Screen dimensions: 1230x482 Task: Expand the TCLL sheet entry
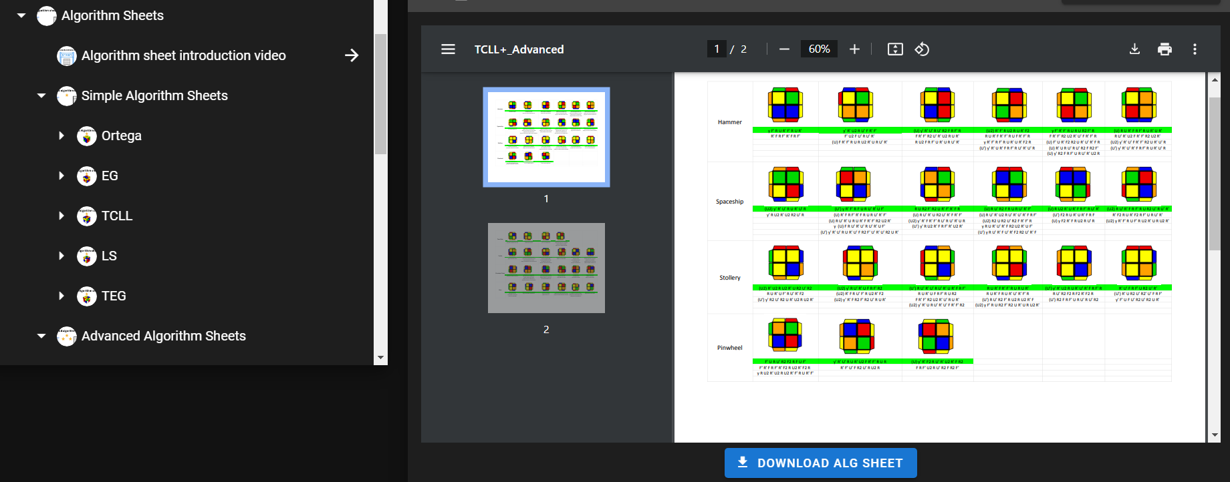(61, 216)
